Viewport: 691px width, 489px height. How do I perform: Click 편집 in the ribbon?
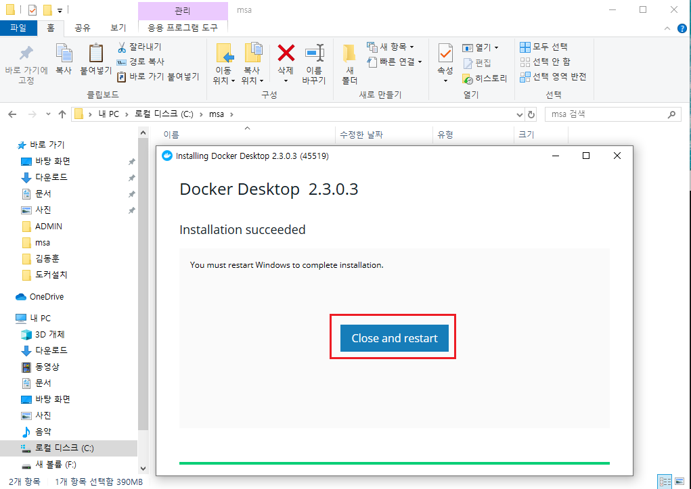click(477, 63)
